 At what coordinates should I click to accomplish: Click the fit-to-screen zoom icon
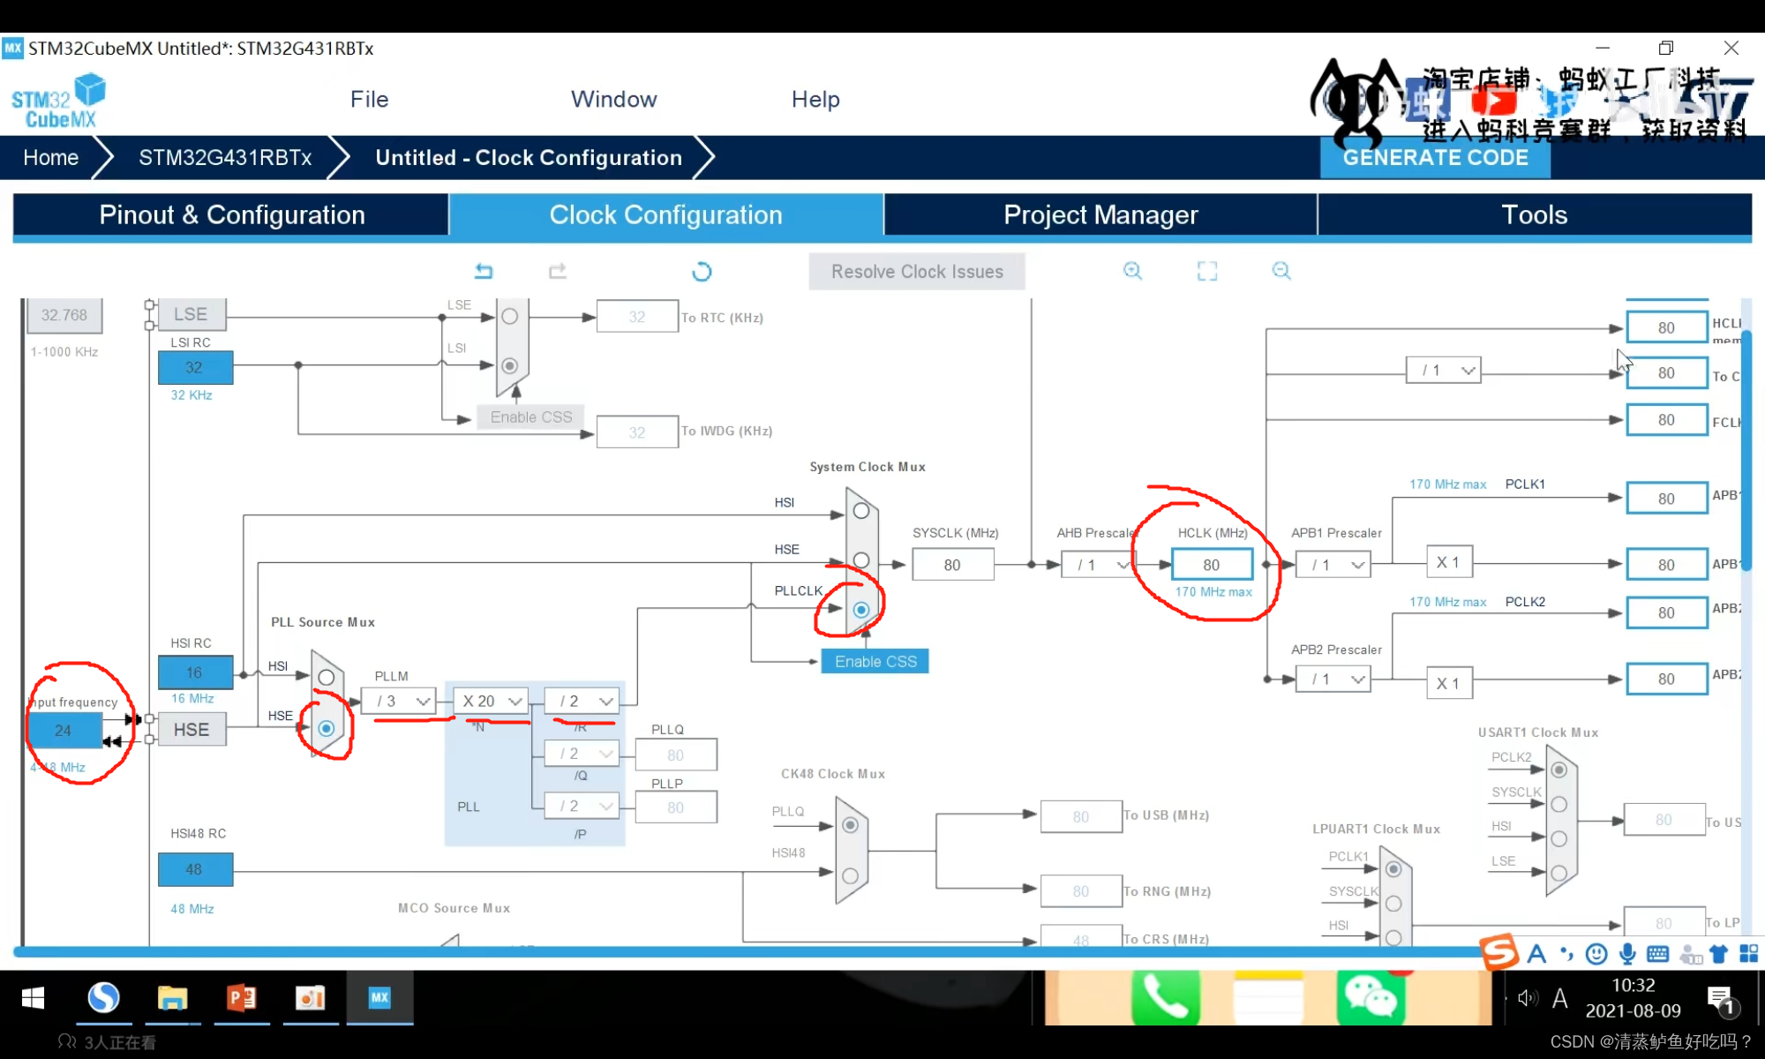[x=1206, y=271]
